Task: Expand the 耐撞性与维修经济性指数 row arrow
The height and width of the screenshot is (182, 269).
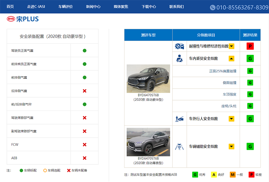Action: (x=231, y=46)
